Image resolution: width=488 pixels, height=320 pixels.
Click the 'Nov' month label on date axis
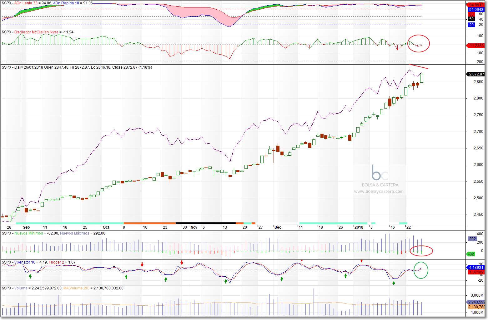tap(194, 227)
